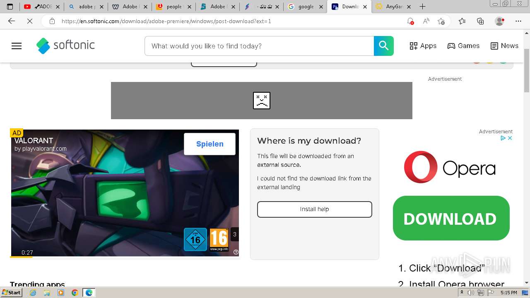Focus the 'What would you like to find' search box
The width and height of the screenshot is (530, 298).
click(259, 46)
